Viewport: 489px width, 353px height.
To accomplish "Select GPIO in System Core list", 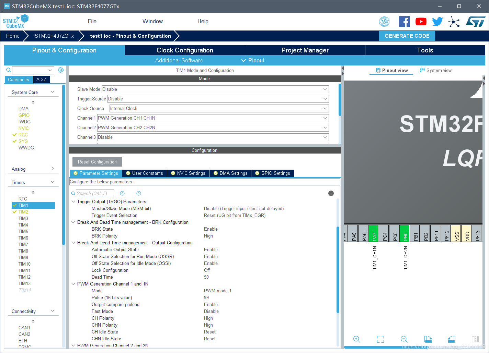I will click(24, 115).
